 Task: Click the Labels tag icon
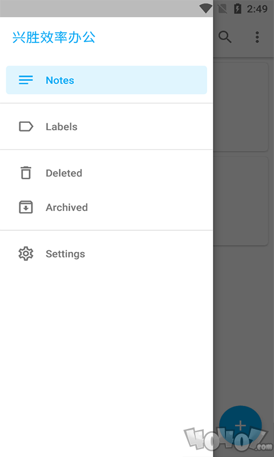(x=26, y=126)
